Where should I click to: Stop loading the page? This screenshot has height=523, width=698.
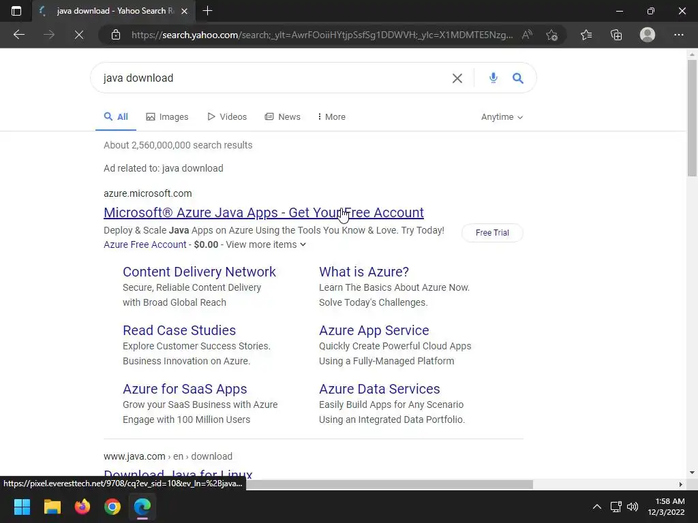[79, 35]
